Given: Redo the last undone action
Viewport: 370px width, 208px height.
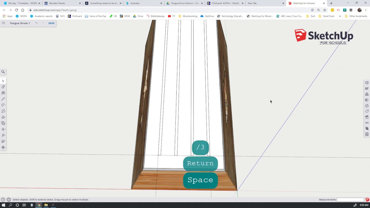Looking at the screenshot, I should [x=43, y=23].
